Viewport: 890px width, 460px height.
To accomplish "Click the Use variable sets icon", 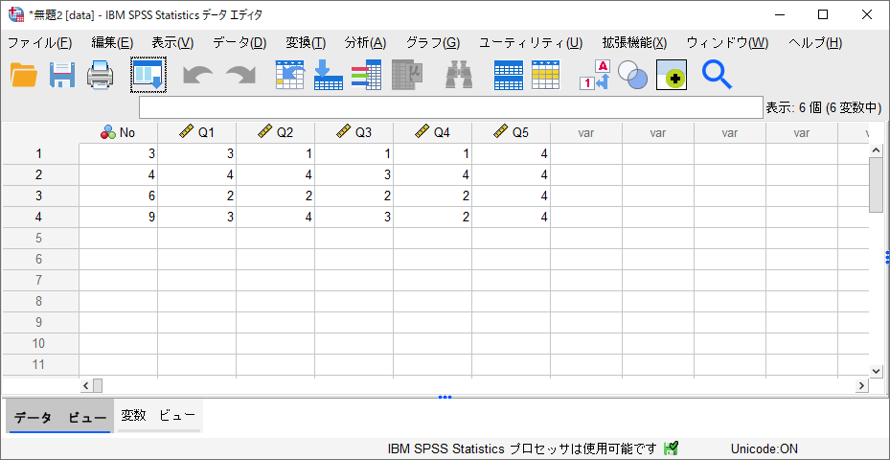I will (x=632, y=75).
